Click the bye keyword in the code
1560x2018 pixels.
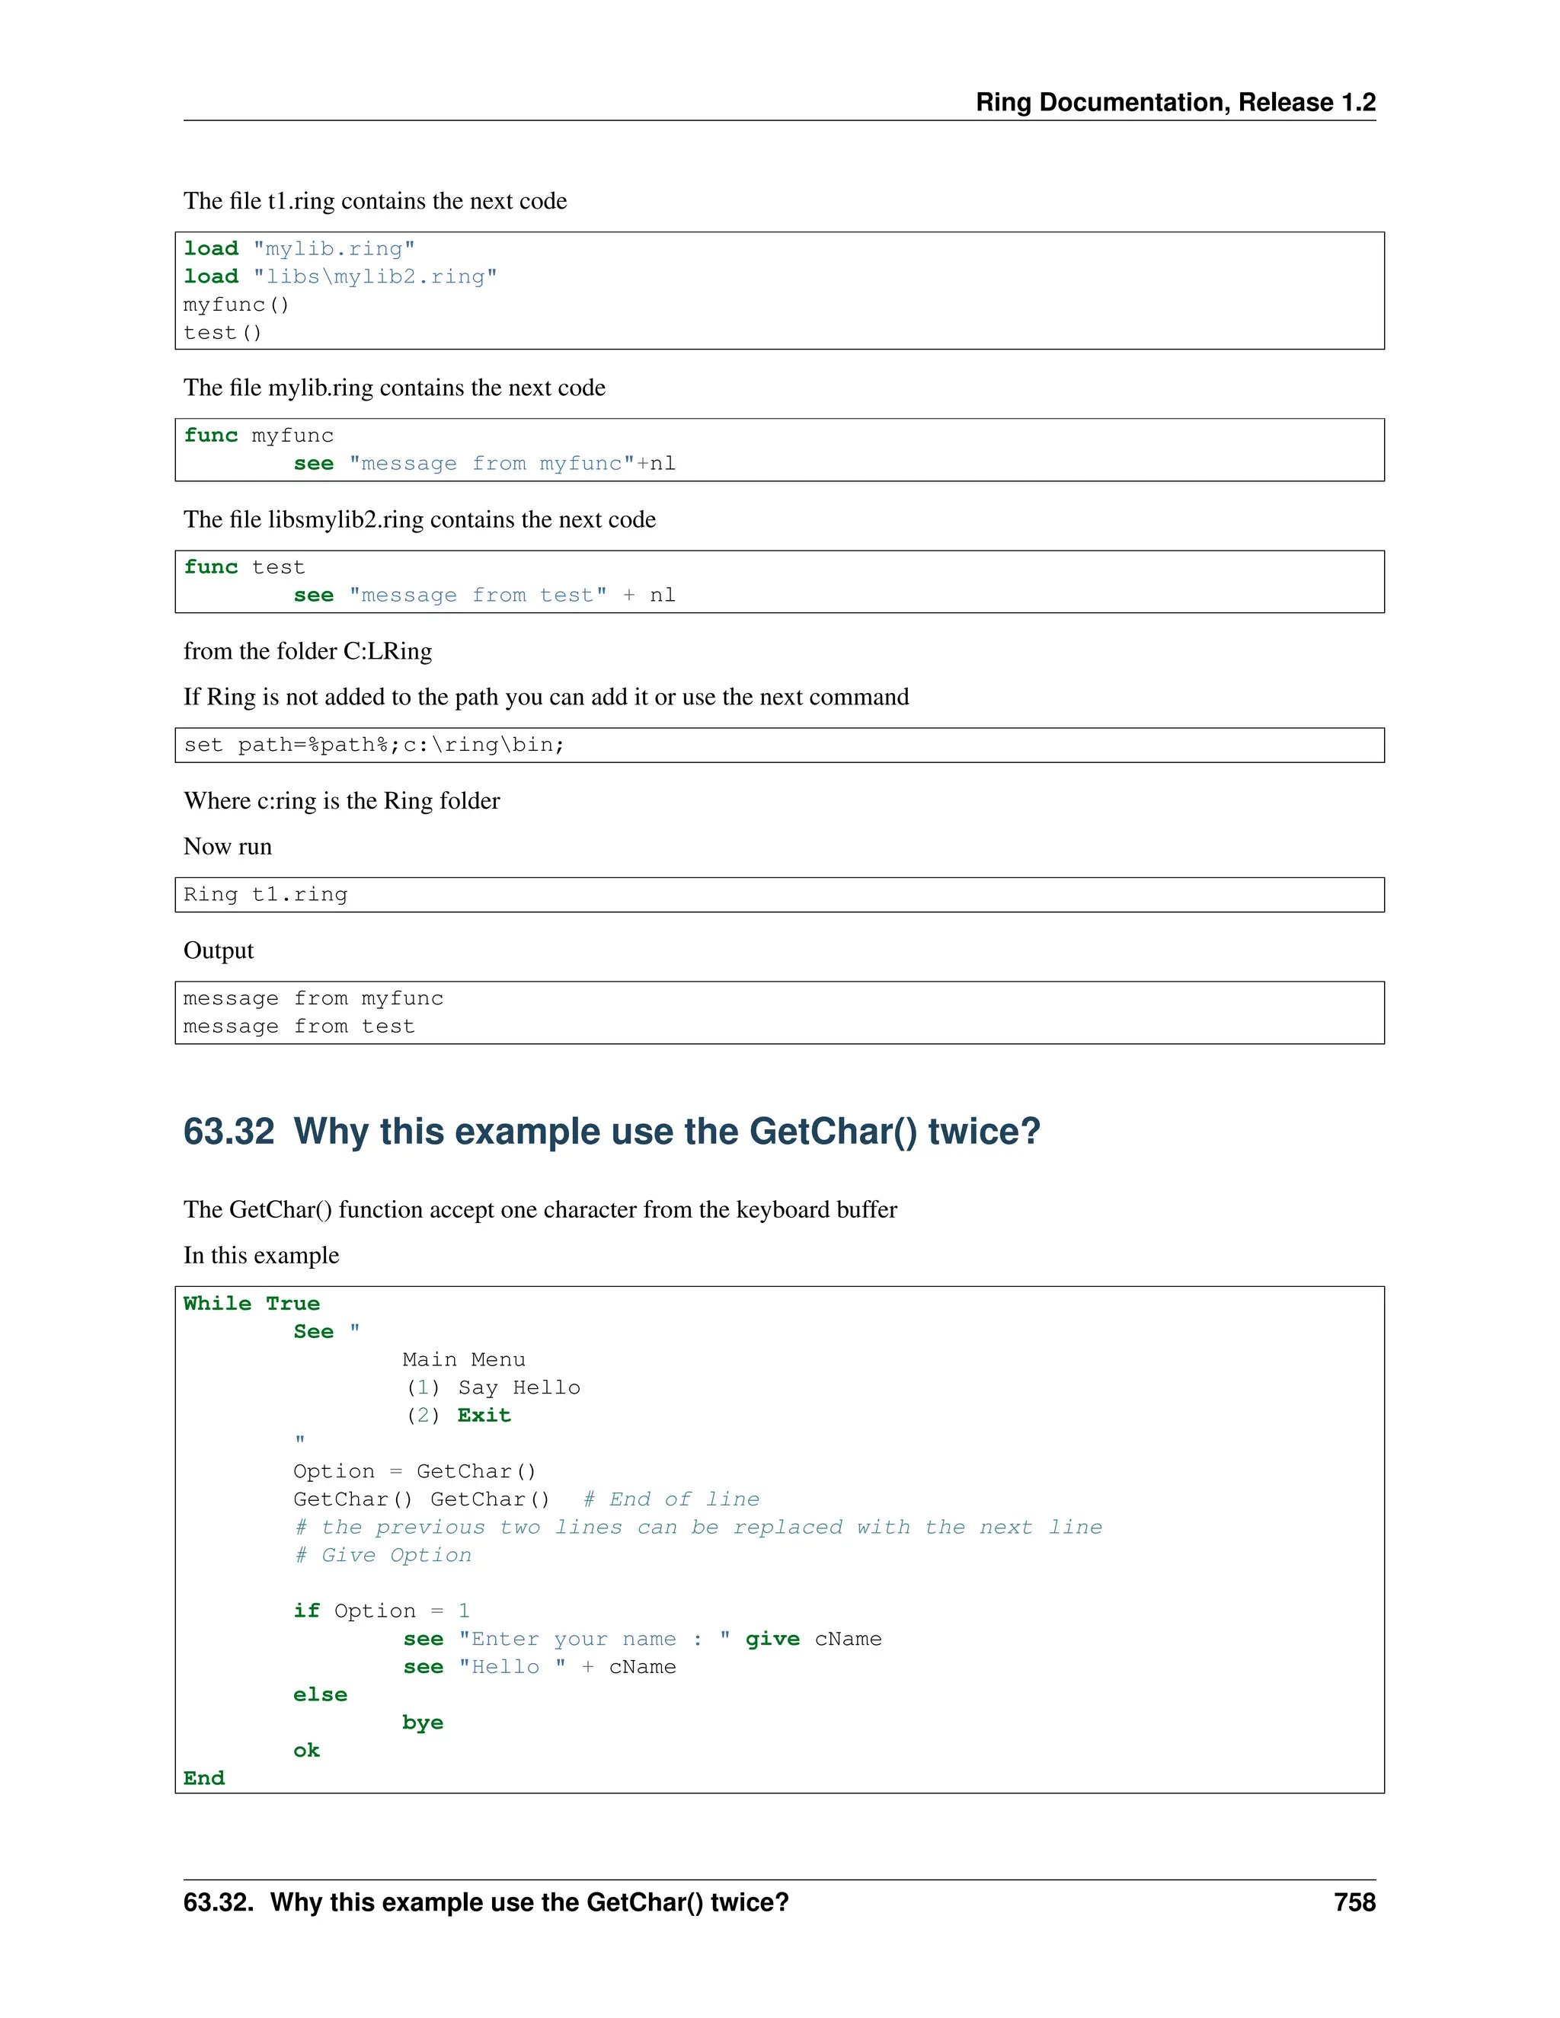pos(422,1723)
